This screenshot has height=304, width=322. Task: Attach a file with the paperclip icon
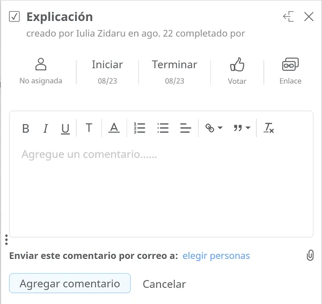[x=310, y=256]
